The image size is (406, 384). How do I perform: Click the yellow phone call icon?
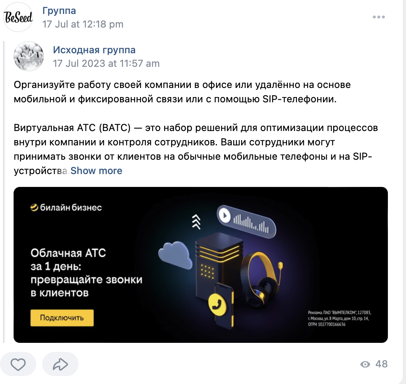tap(217, 304)
